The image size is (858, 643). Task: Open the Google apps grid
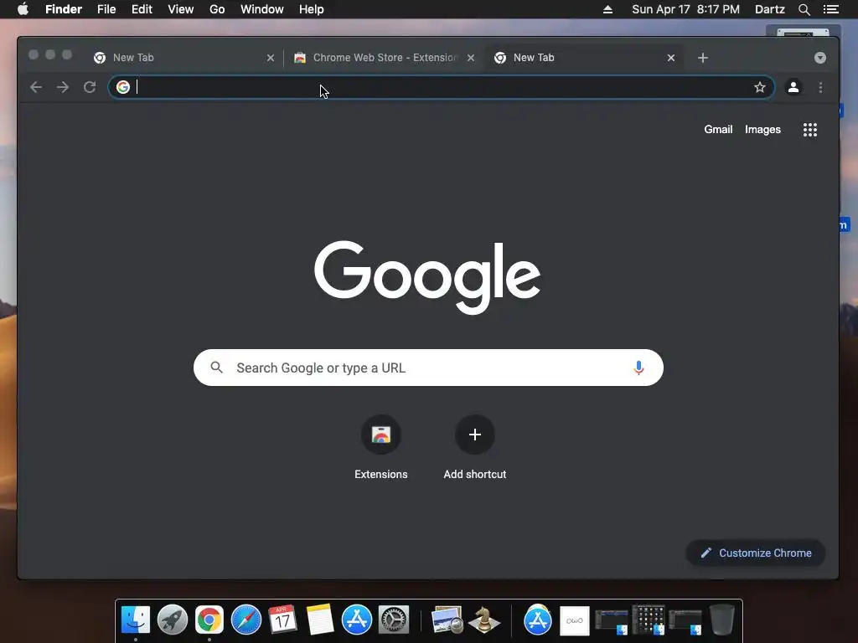point(810,130)
